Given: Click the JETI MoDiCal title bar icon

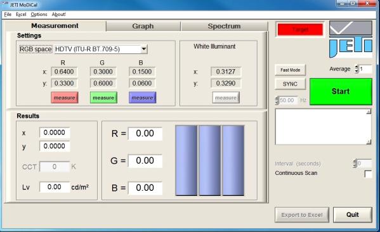Looking at the screenshot, I should click(x=5, y=4).
